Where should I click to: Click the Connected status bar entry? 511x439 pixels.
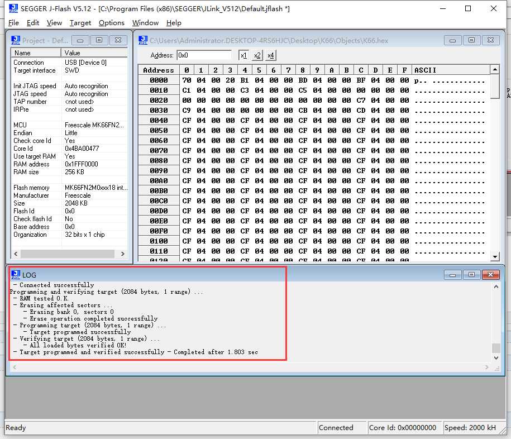[x=342, y=427]
